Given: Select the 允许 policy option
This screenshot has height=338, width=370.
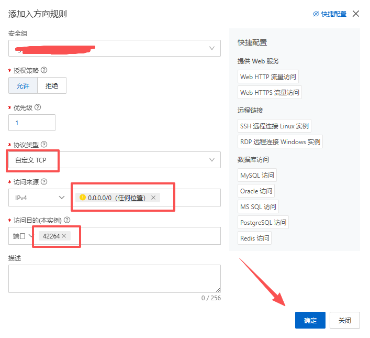Looking at the screenshot, I should pos(23,85).
